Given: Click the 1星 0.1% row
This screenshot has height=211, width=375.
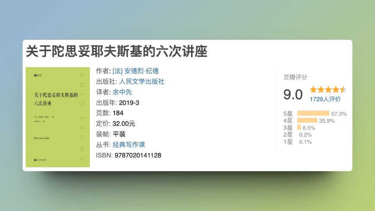Looking at the screenshot, I should 298,142.
